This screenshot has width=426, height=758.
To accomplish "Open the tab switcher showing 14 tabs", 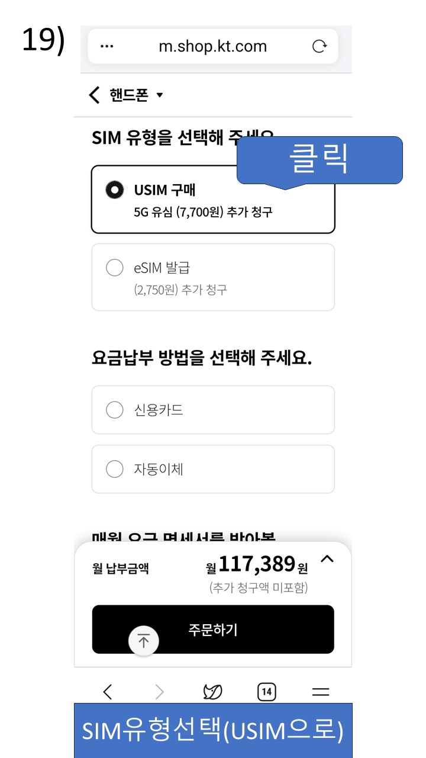I will coord(267,691).
